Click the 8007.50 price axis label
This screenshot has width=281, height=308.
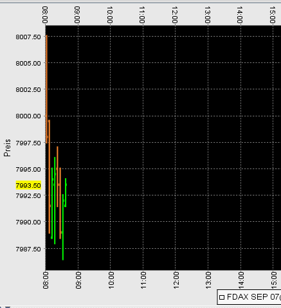pyautogui.click(x=28, y=37)
